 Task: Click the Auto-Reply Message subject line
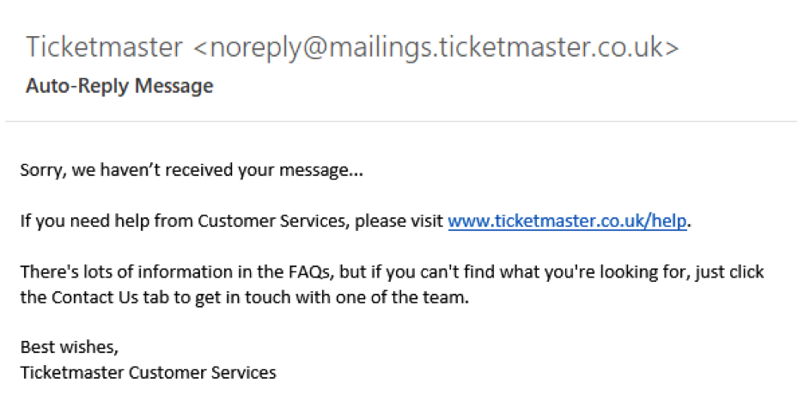pyautogui.click(x=119, y=86)
